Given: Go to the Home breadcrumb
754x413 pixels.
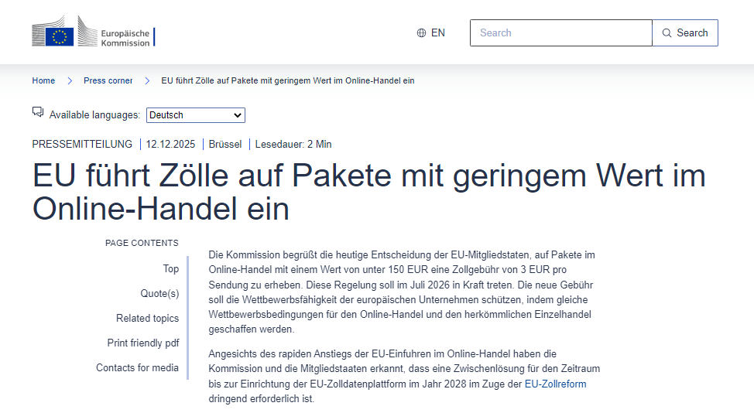Looking at the screenshot, I should 43,81.
